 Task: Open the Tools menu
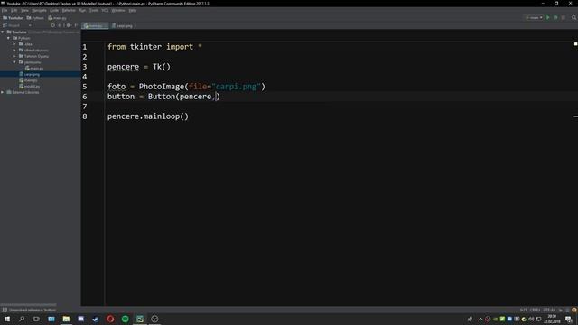point(94,10)
